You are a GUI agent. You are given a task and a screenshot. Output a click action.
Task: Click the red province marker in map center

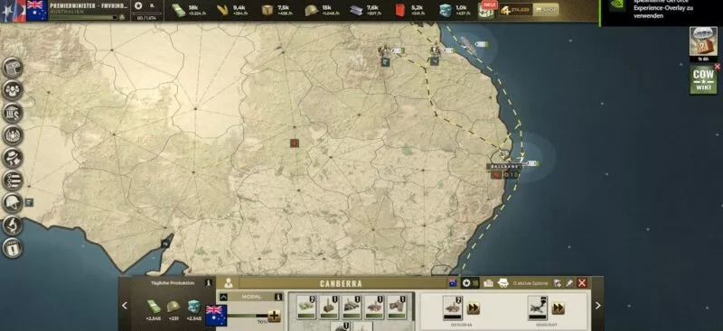[x=295, y=143]
